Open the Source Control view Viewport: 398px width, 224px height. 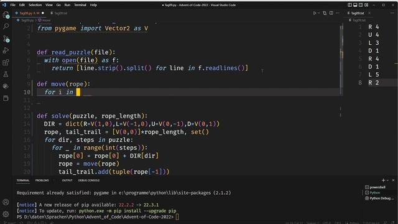tap(6, 39)
